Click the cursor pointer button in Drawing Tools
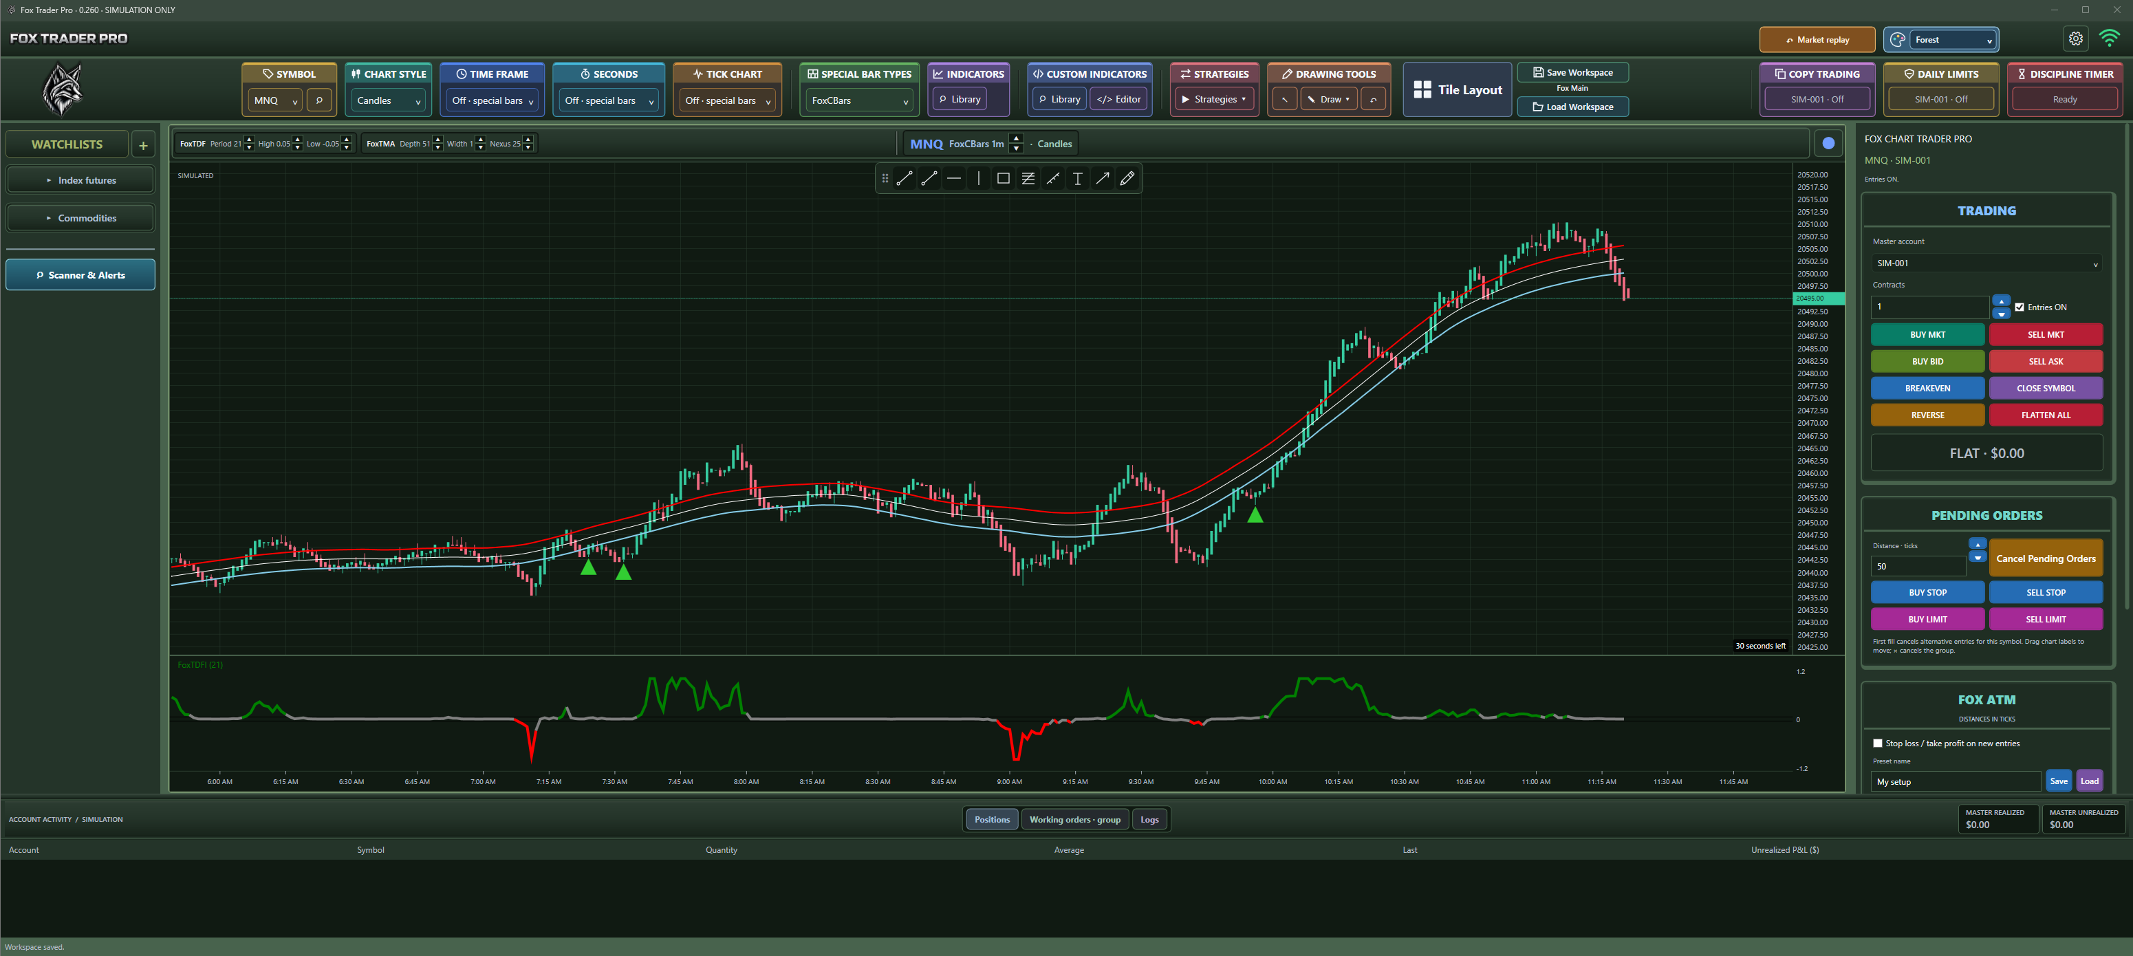Viewport: 2133px width, 956px height. click(1284, 99)
